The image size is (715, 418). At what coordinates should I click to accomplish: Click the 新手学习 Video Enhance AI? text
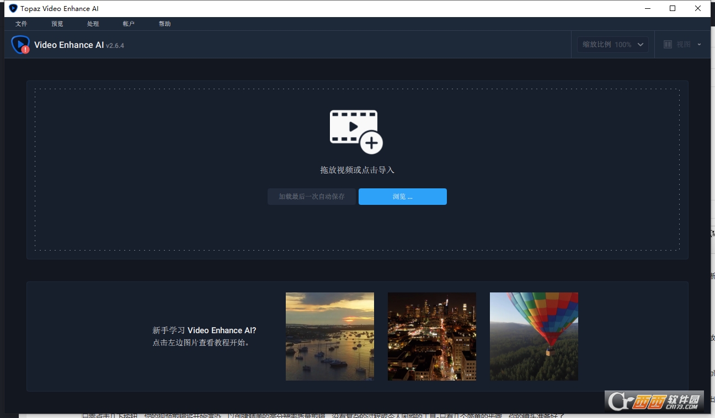point(204,330)
